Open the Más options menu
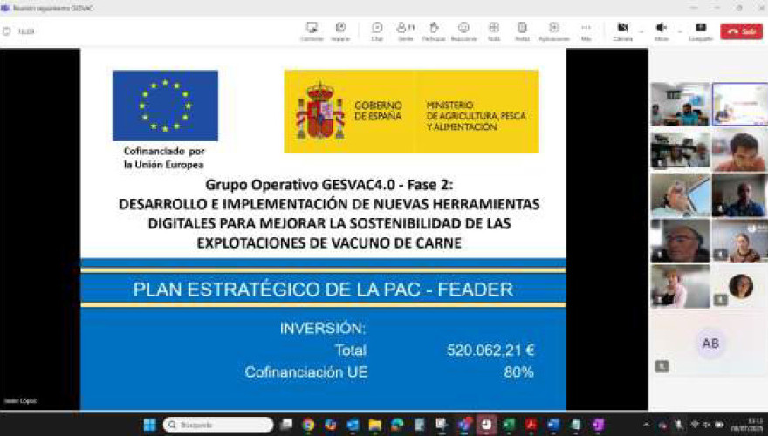This screenshot has height=436, width=768. tap(586, 31)
